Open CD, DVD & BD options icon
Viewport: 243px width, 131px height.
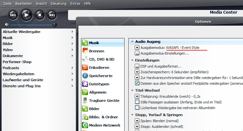coord(85,59)
